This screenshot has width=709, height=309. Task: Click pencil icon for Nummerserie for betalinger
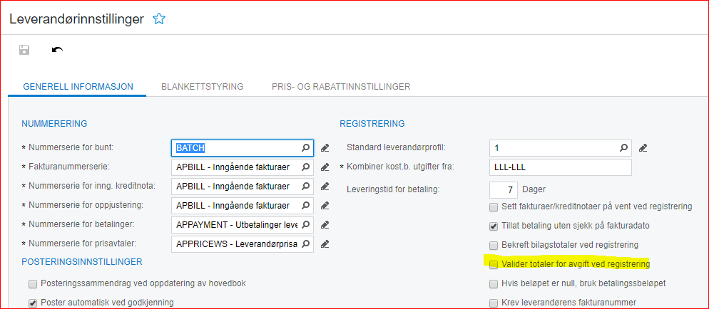325,225
